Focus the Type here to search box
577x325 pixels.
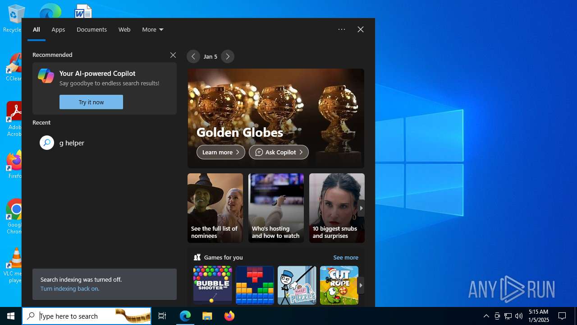click(87, 316)
